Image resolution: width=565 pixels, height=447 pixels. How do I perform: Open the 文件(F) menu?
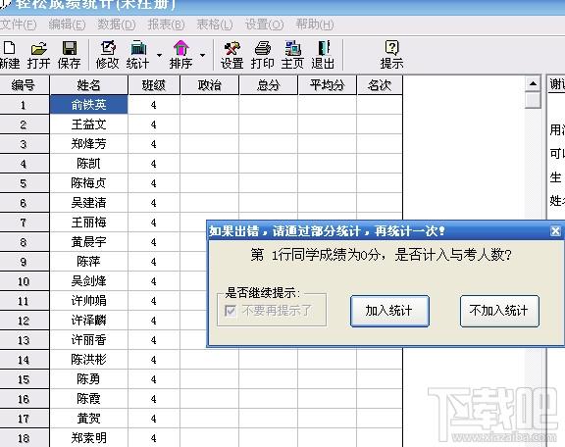click(18, 25)
